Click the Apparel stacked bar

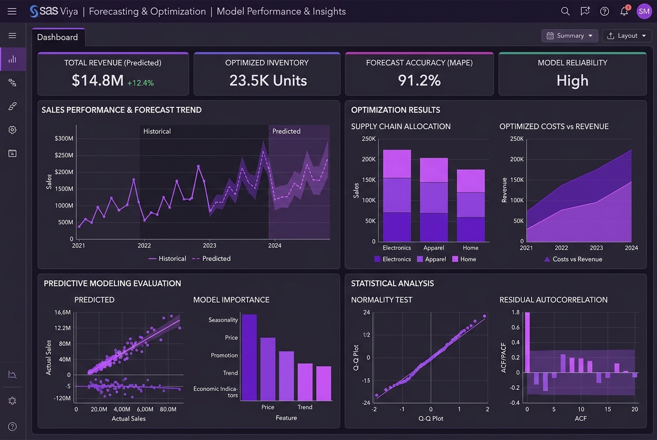(433, 200)
